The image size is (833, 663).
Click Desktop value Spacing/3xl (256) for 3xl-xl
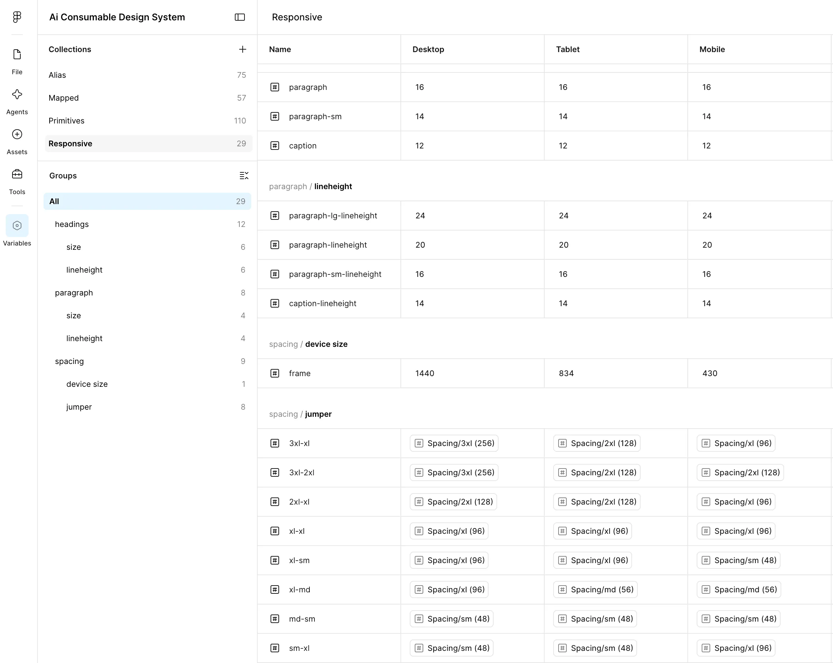pos(454,443)
